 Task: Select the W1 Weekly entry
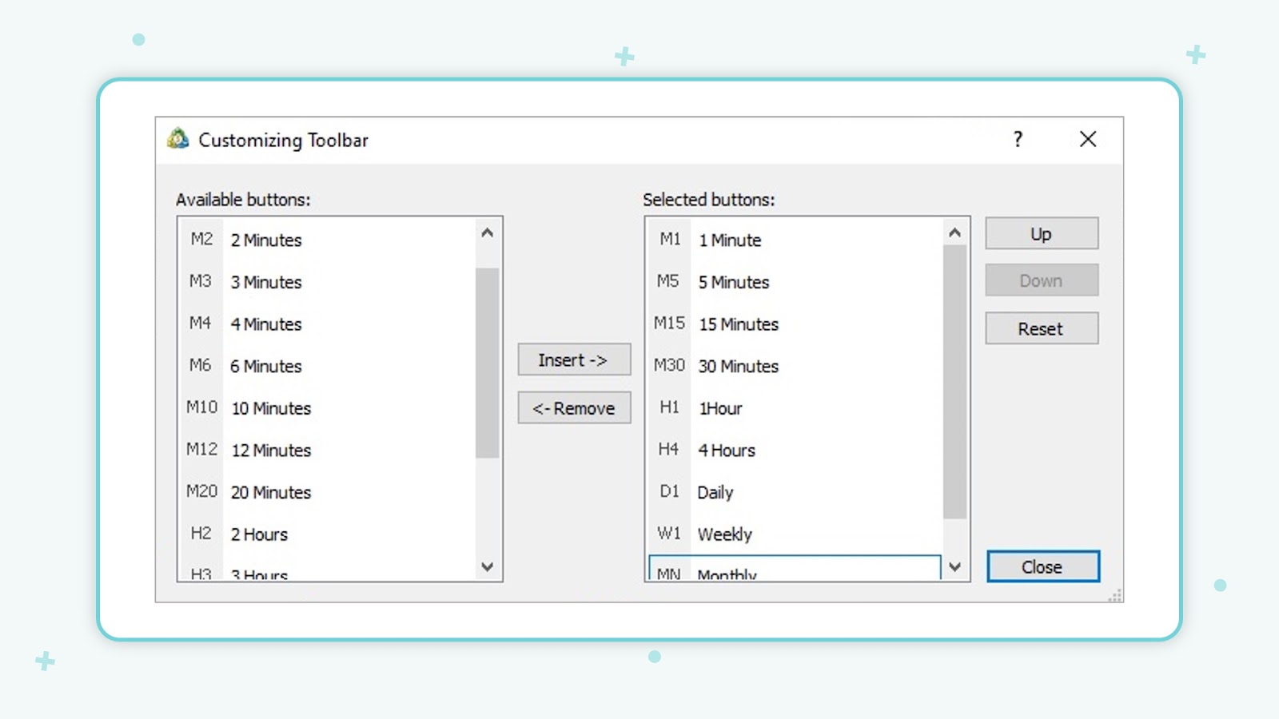[795, 534]
